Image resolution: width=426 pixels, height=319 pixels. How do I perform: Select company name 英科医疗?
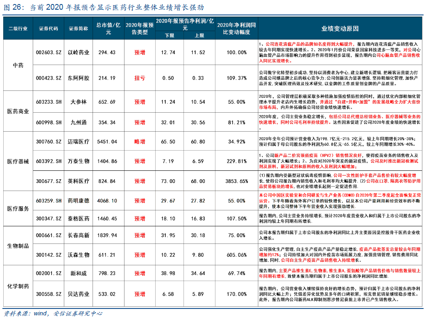coord(78,181)
